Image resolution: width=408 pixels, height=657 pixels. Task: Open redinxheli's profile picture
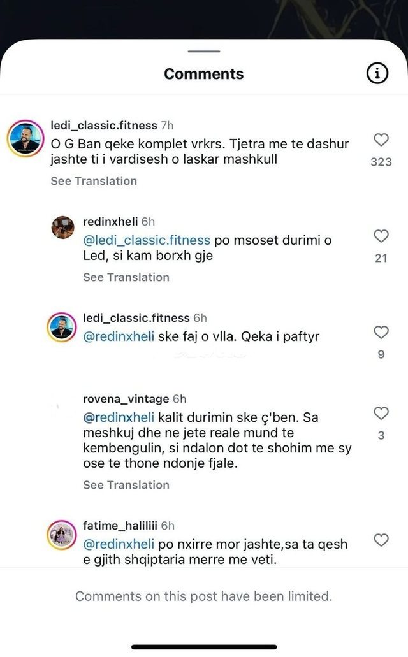click(x=62, y=227)
